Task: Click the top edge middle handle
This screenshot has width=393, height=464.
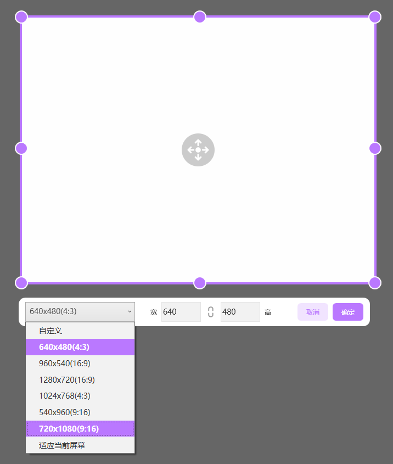Action: 200,16
